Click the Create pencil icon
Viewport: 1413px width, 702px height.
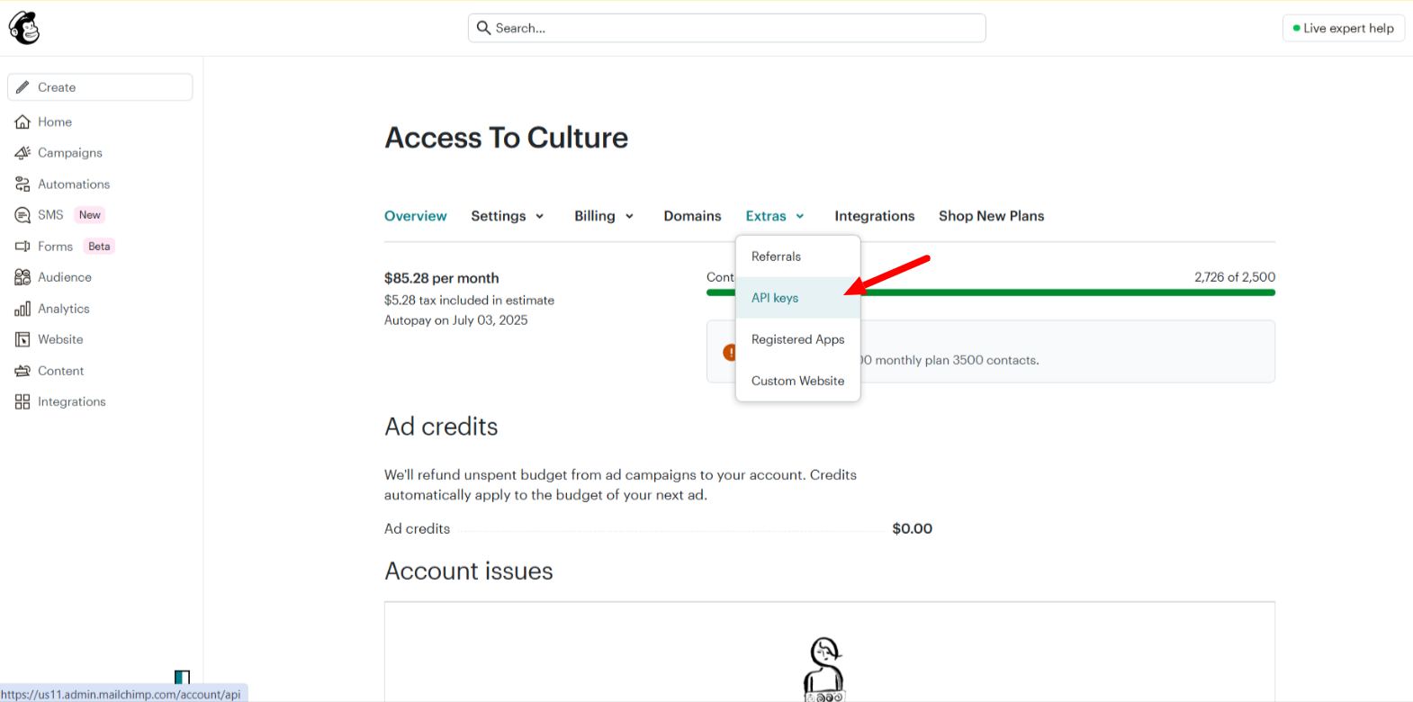[22, 87]
